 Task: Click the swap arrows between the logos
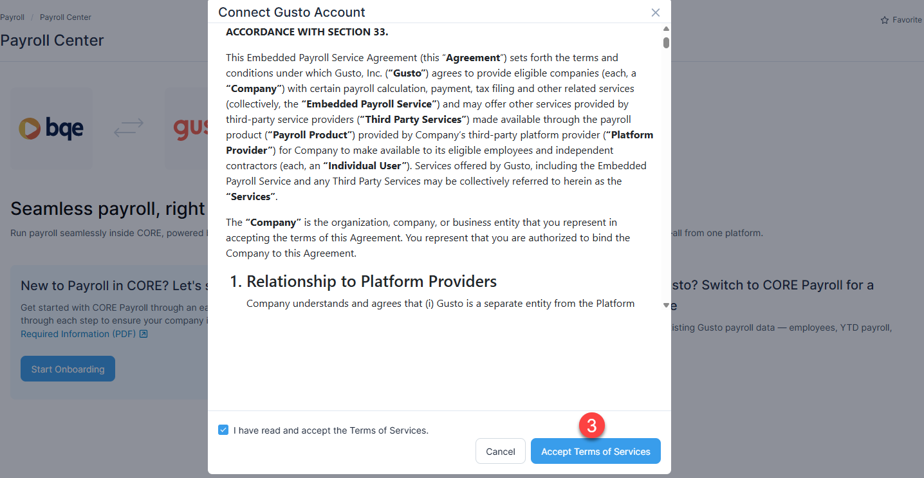[x=129, y=129]
